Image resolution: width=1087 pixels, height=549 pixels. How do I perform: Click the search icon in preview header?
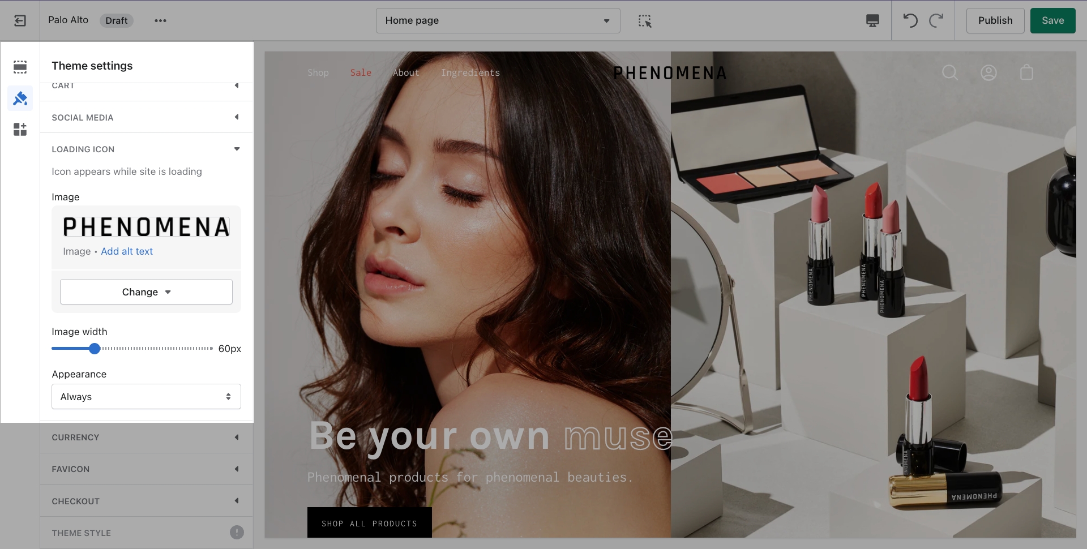click(x=949, y=72)
